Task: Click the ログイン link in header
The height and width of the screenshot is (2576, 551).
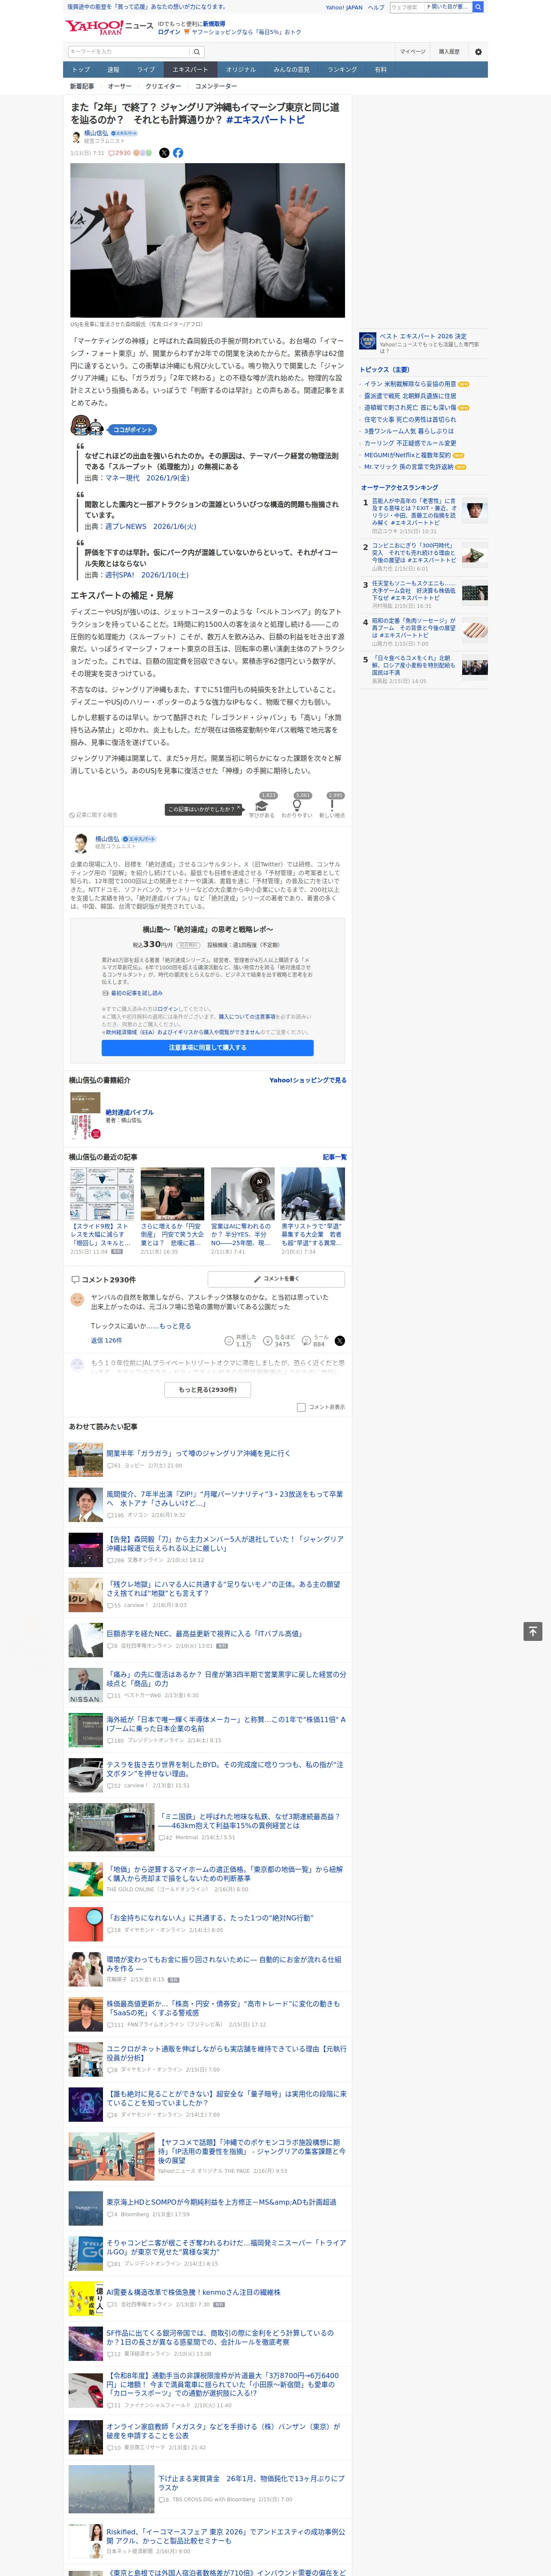Action: coord(169,32)
